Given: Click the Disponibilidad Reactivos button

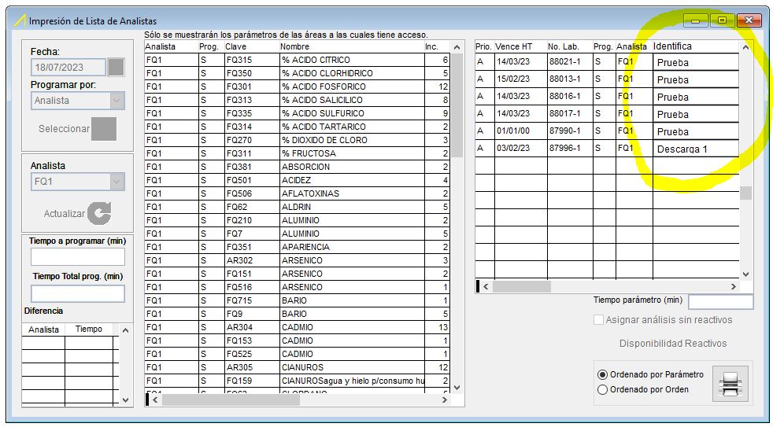Looking at the screenshot, I should [x=673, y=344].
